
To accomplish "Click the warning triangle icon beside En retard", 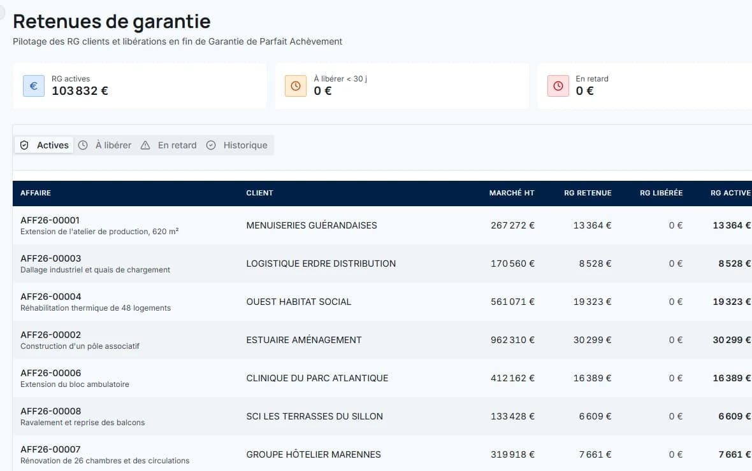I will pyautogui.click(x=145, y=145).
